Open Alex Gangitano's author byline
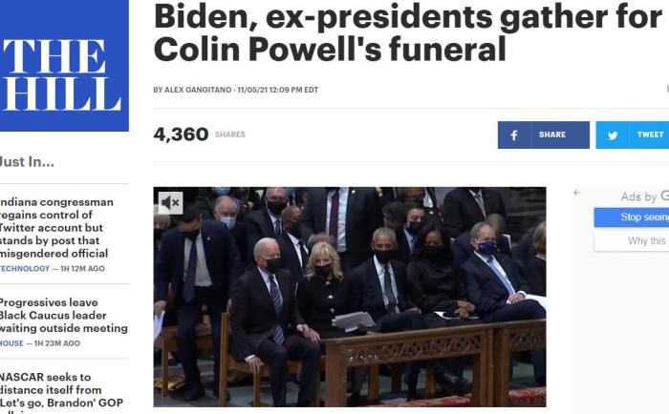This screenshot has height=414, width=669. (198, 90)
